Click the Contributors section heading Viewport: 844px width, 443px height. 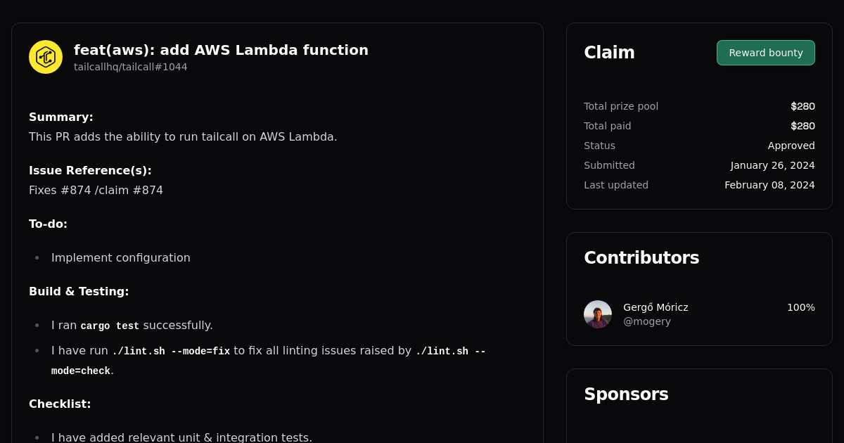[641, 258]
